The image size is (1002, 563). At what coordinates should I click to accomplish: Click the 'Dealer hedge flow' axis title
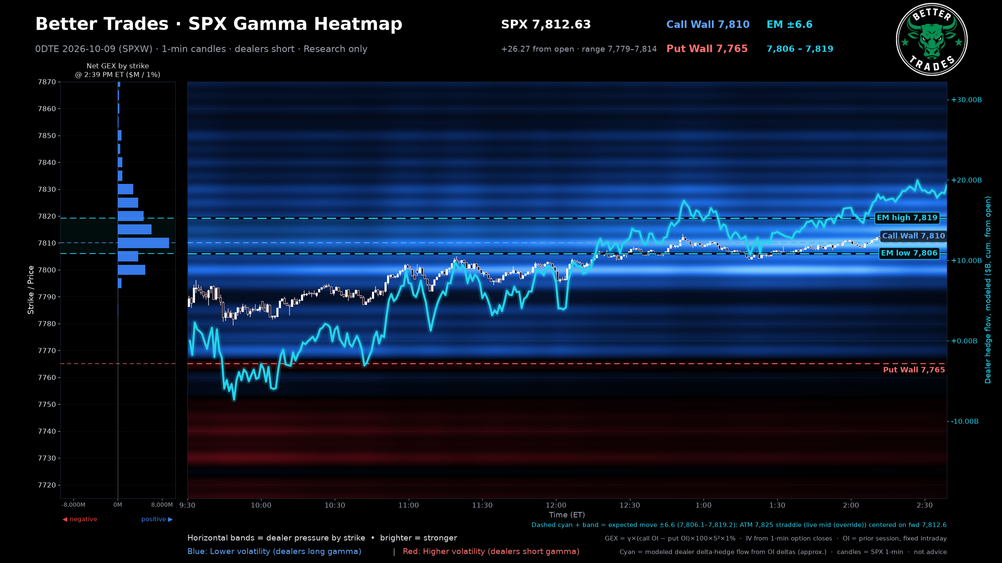click(x=988, y=290)
